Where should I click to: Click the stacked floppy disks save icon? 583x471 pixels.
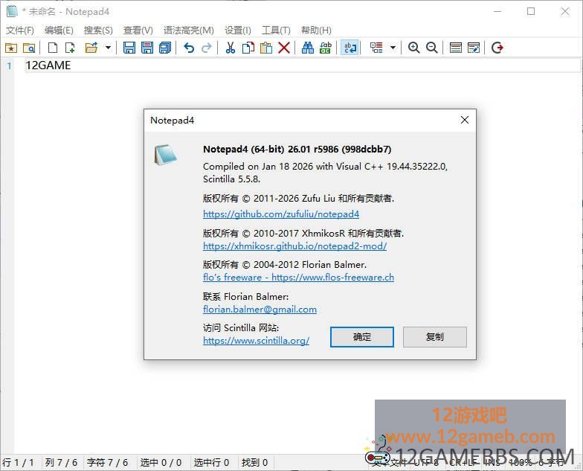(165, 48)
